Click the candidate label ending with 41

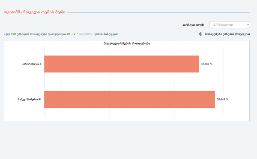(30, 99)
